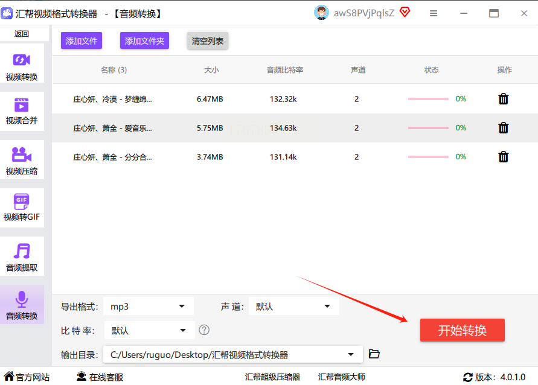Select the 视频压缩 camera icon

click(x=22, y=154)
